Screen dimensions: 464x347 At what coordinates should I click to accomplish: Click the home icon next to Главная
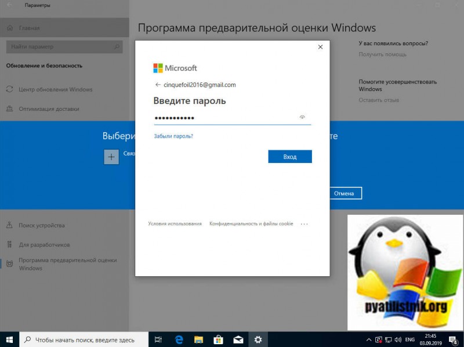point(10,28)
